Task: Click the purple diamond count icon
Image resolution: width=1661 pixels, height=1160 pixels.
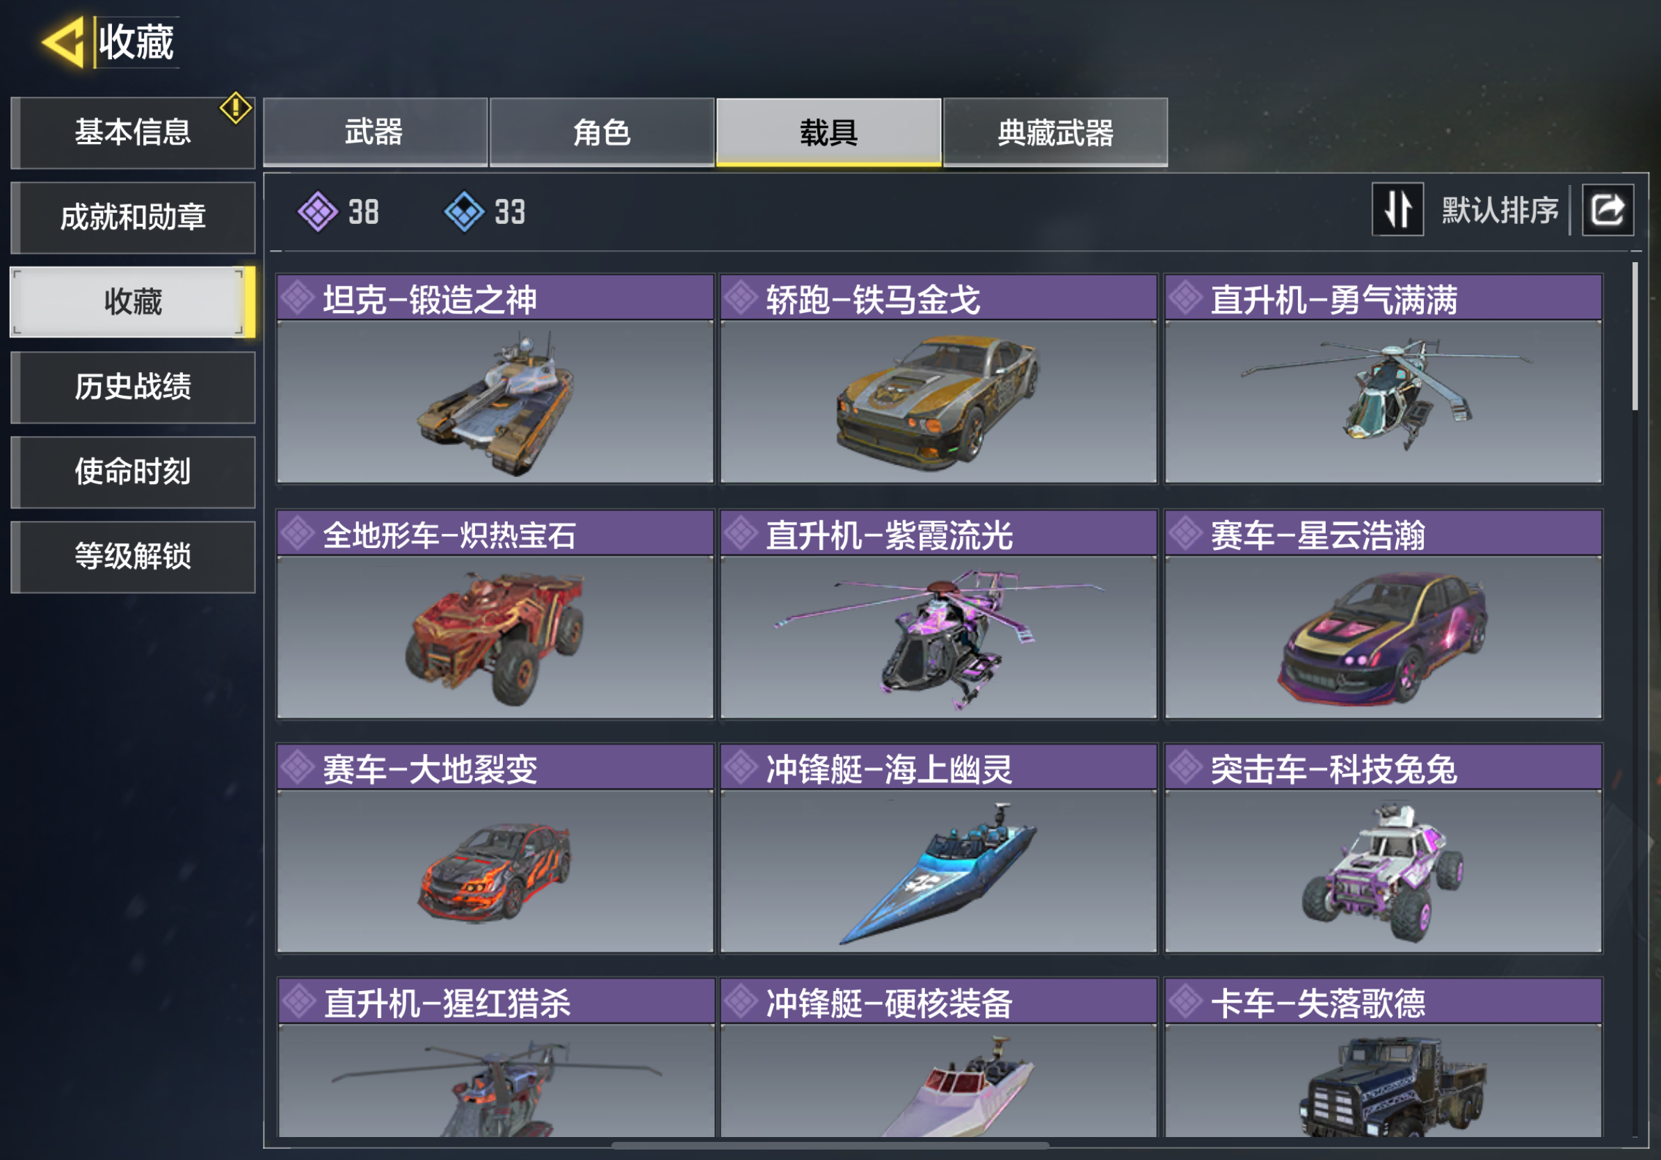Action: pyautogui.click(x=319, y=212)
